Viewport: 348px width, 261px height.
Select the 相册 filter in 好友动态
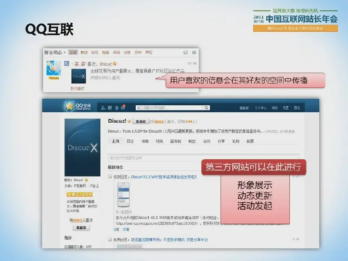(x=105, y=52)
